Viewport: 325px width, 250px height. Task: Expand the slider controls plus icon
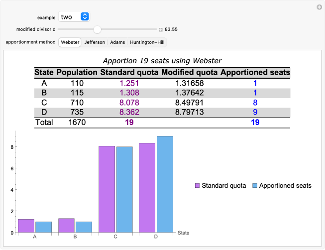coord(161,29)
